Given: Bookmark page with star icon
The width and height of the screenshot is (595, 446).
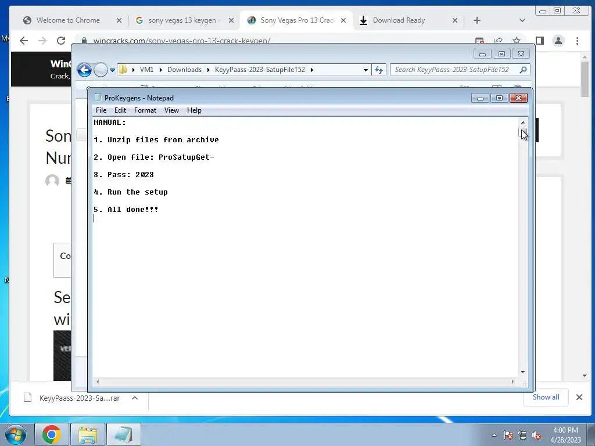Looking at the screenshot, I should pyautogui.click(x=516, y=41).
